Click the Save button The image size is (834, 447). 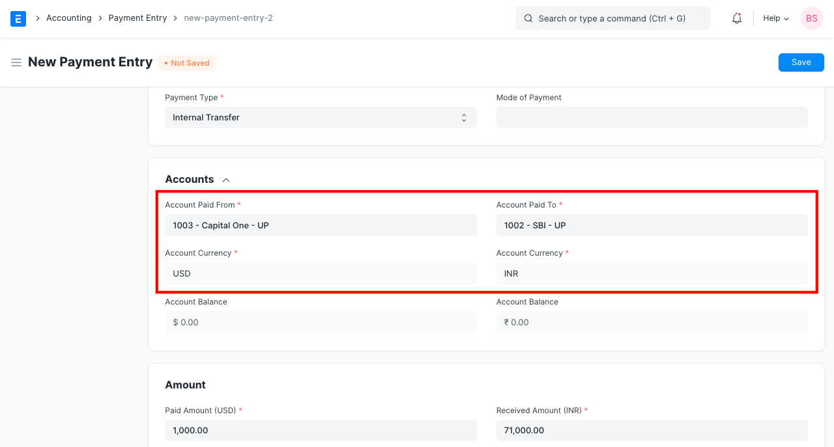[x=801, y=62]
